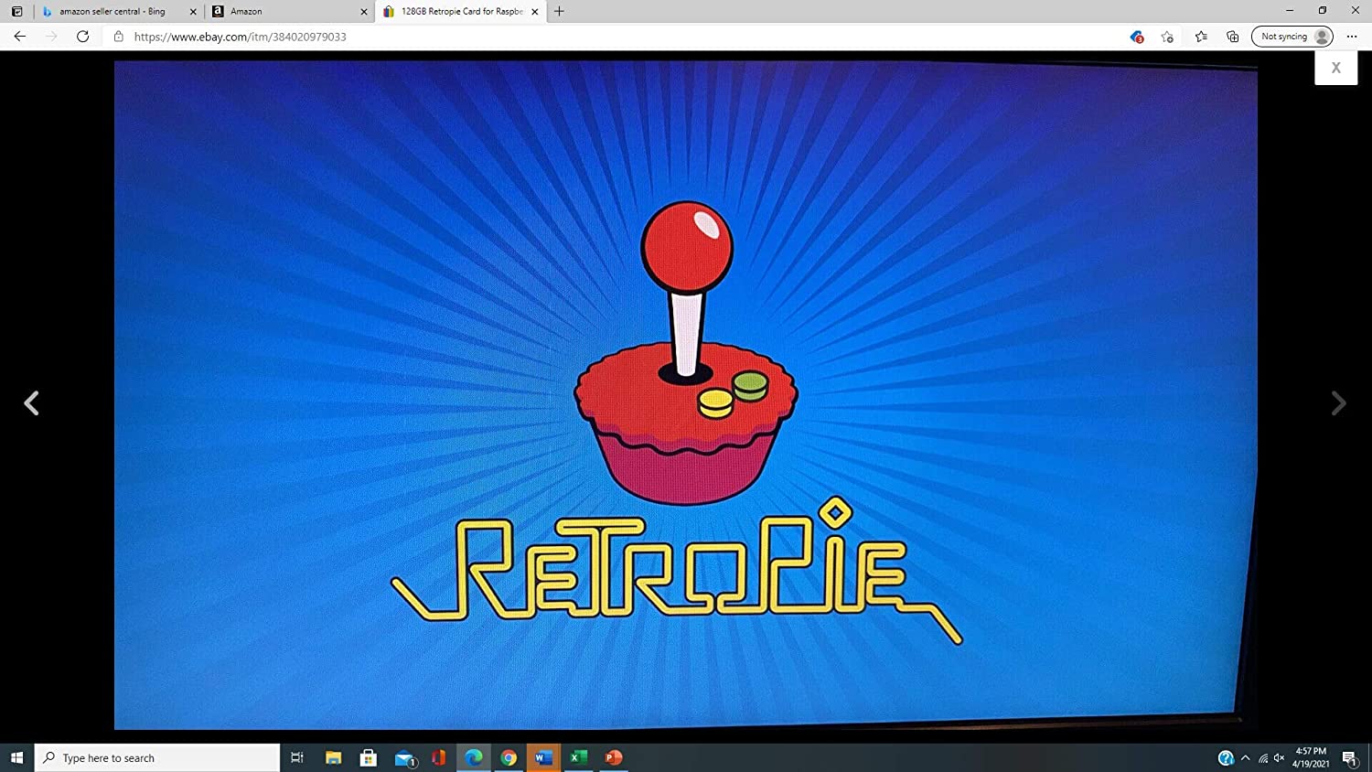
Task: Open the Windows Start menu
Action: [x=16, y=757]
